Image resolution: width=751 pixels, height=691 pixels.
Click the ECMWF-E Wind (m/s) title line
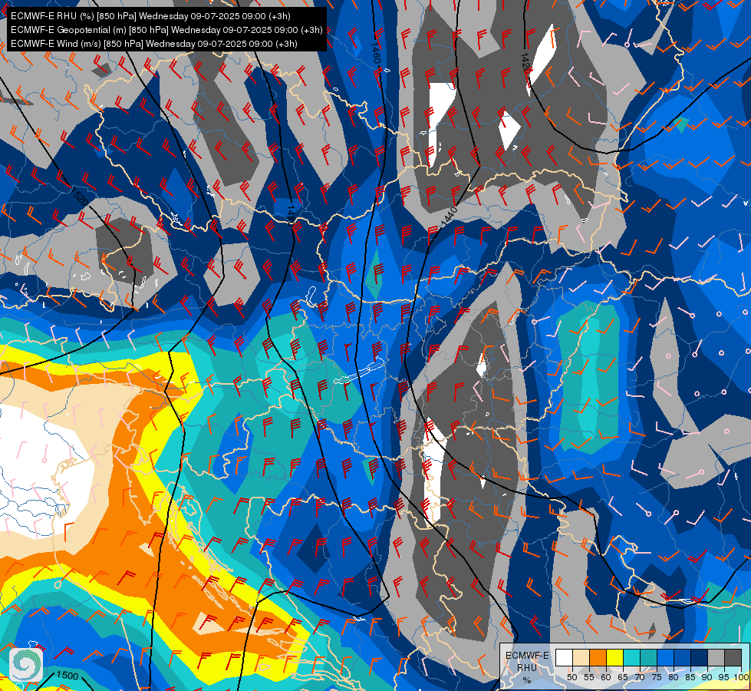(154, 44)
